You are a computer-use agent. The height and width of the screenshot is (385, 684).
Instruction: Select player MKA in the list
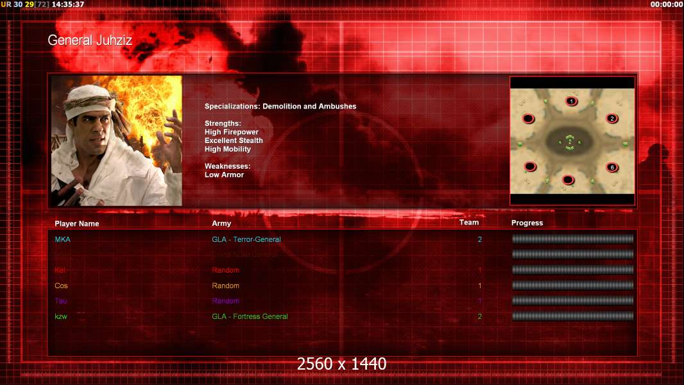point(62,239)
